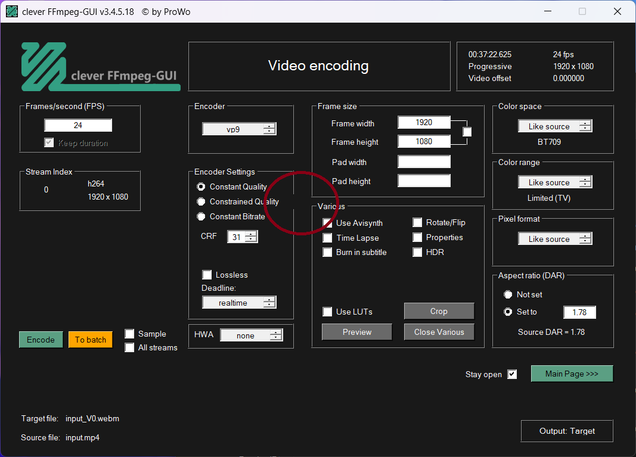The height and width of the screenshot is (457, 636).
Task: Click the duration 00:37:22.625 text
Action: pos(490,54)
